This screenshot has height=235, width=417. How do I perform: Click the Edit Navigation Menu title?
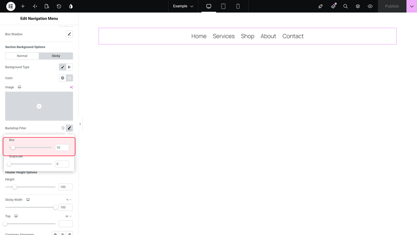[x=39, y=18]
